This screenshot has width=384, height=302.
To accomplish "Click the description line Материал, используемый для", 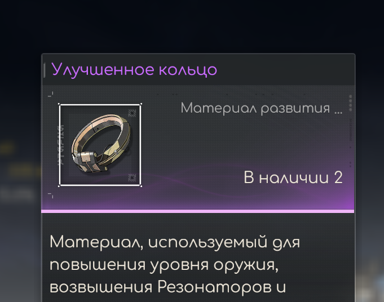I will tap(175, 243).
